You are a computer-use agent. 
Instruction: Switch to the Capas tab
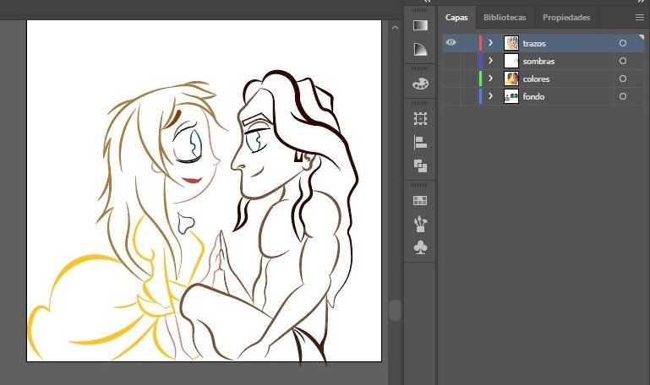pyautogui.click(x=456, y=18)
